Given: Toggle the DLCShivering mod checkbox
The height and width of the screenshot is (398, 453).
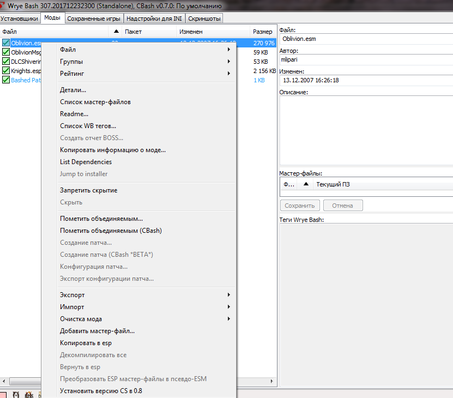Looking at the screenshot, I should [6, 61].
